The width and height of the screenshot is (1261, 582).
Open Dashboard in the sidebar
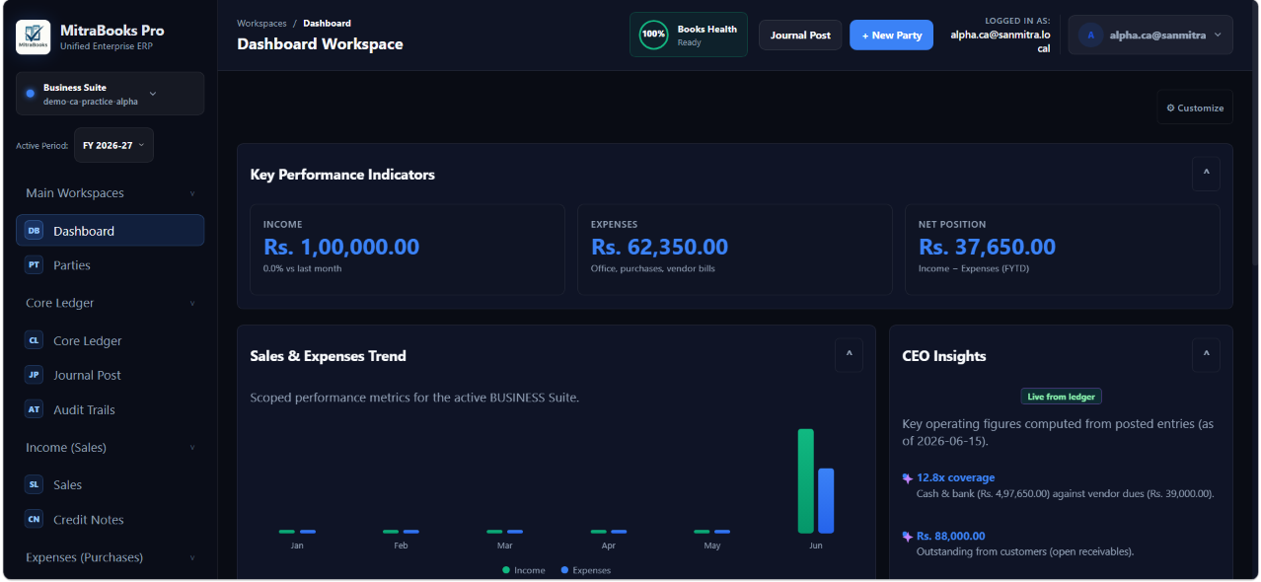[110, 231]
